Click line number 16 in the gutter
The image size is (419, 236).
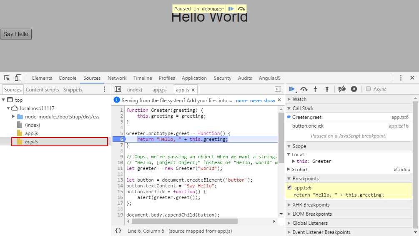click(x=120, y=197)
